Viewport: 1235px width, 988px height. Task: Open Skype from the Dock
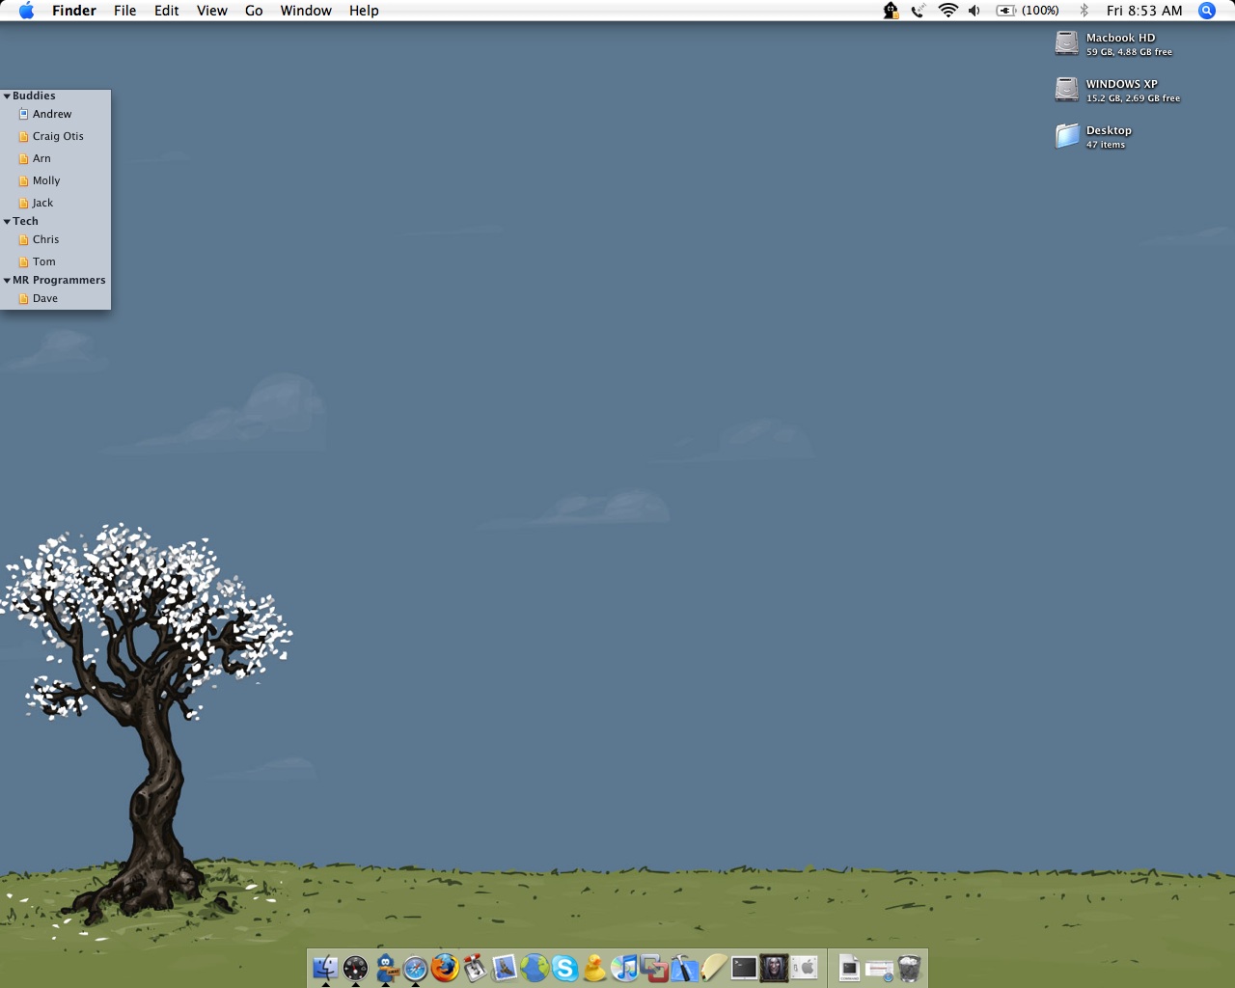tap(564, 968)
